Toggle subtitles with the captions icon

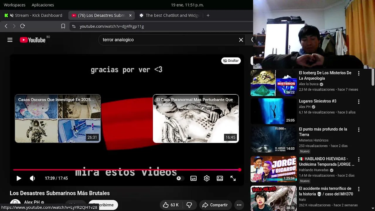point(193,178)
